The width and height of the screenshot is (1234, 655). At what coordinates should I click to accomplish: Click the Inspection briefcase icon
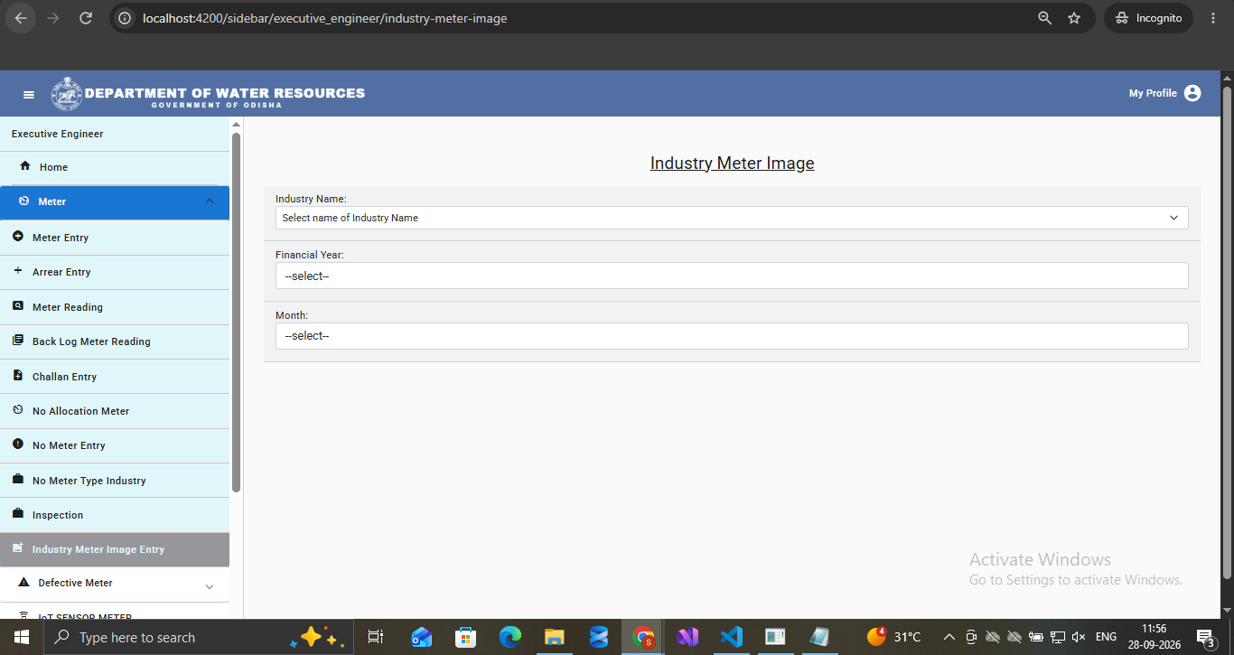point(18,514)
